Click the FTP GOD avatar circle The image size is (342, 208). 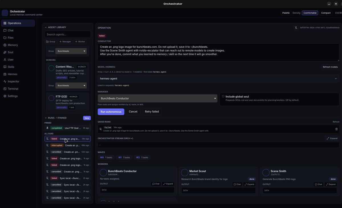click(x=51, y=98)
